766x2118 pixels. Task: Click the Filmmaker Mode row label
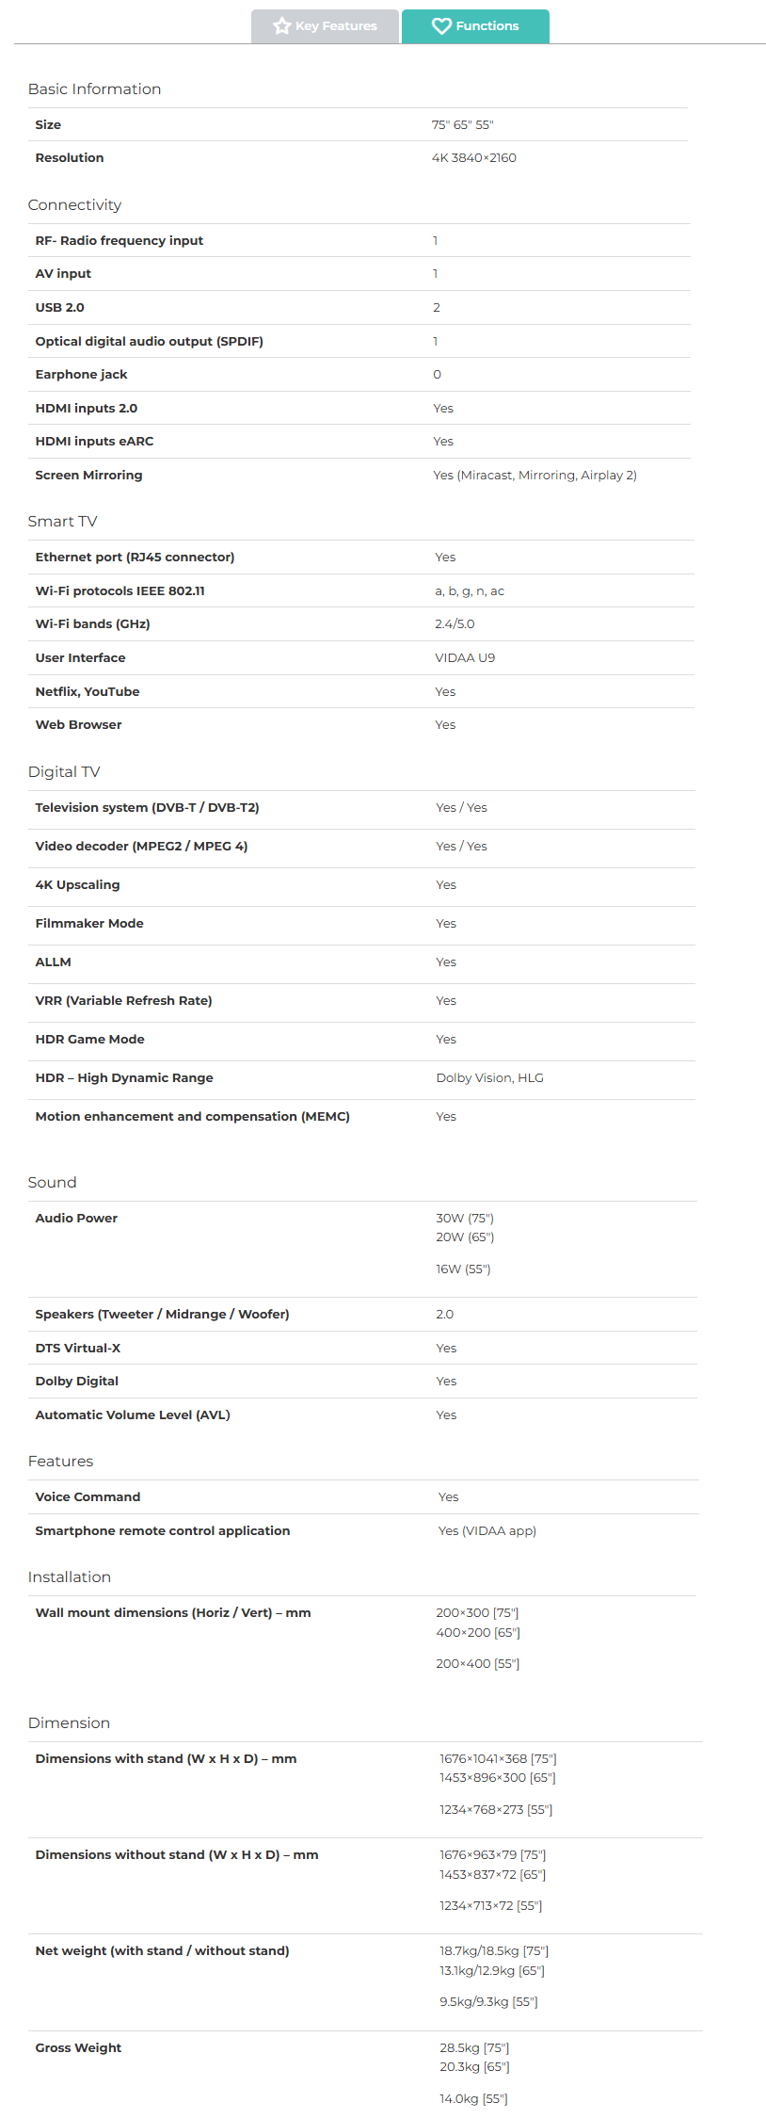click(89, 924)
